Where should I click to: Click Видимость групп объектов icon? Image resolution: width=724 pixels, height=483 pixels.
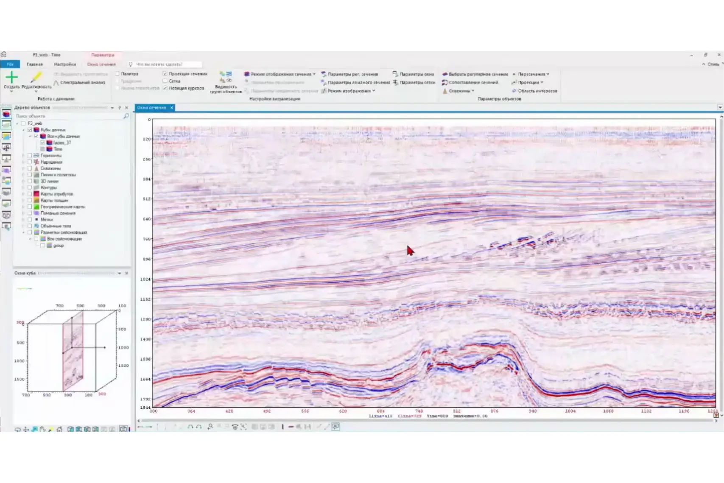click(226, 77)
